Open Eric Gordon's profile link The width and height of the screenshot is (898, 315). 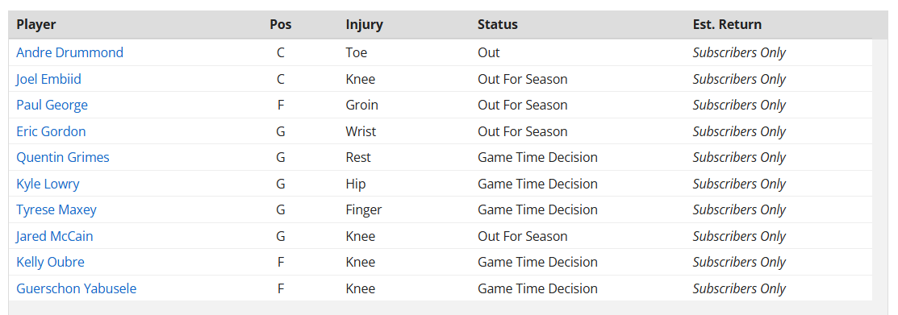click(51, 131)
